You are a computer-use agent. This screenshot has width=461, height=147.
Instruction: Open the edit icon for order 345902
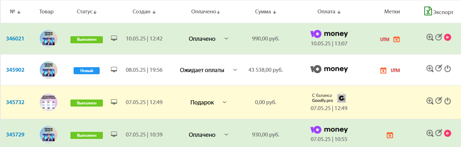[x=438, y=69]
